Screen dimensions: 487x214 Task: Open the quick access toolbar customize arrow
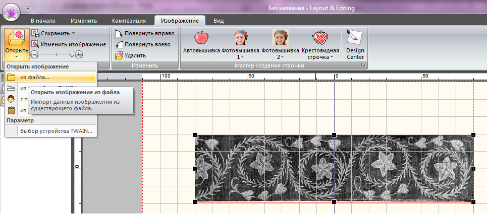pos(28,8)
